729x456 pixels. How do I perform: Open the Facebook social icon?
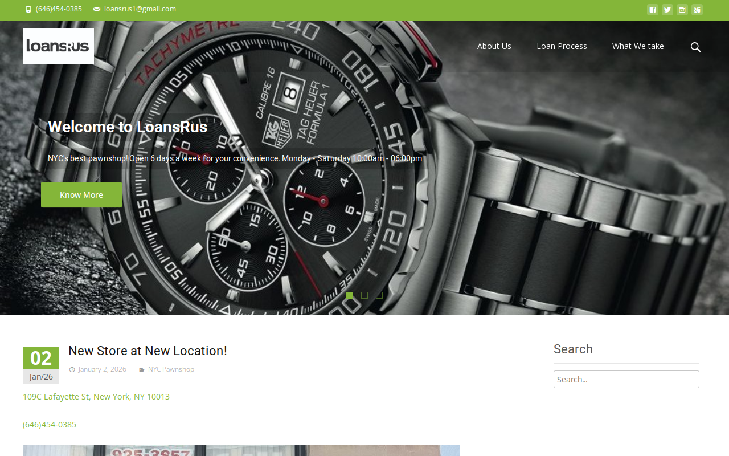tap(653, 10)
